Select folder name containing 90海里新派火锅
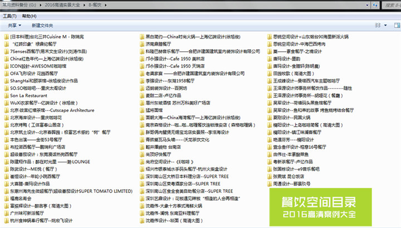This screenshot has width=401, height=228. tap(311, 37)
